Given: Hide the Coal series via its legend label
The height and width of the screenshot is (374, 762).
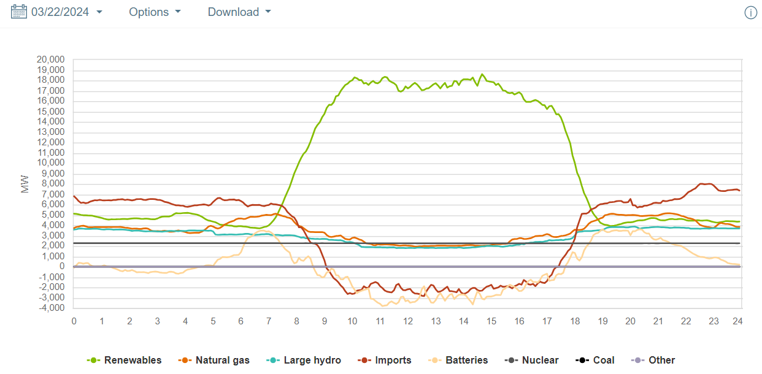Looking at the screenshot, I should point(603,361).
